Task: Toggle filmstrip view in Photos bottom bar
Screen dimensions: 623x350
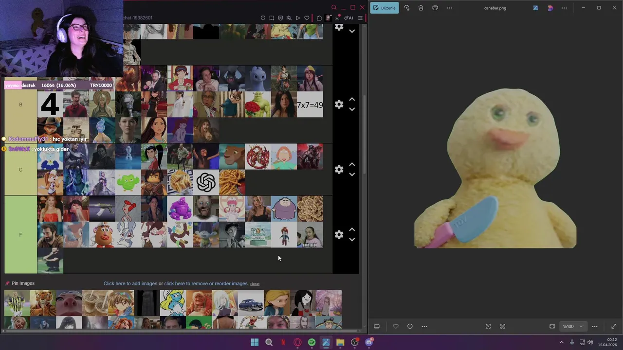Action: (377, 326)
